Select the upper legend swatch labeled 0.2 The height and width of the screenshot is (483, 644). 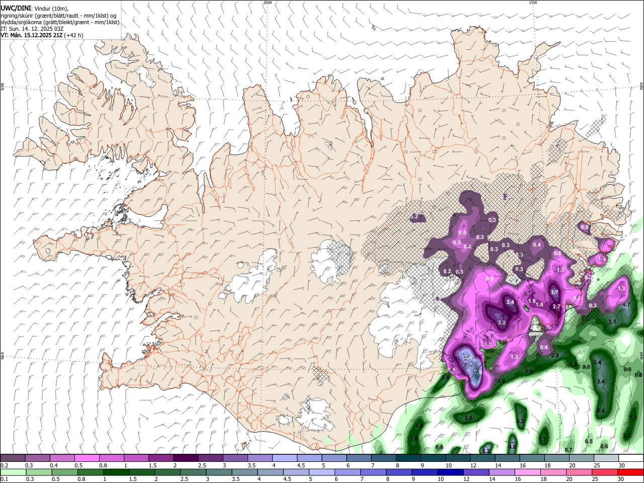click(13, 458)
